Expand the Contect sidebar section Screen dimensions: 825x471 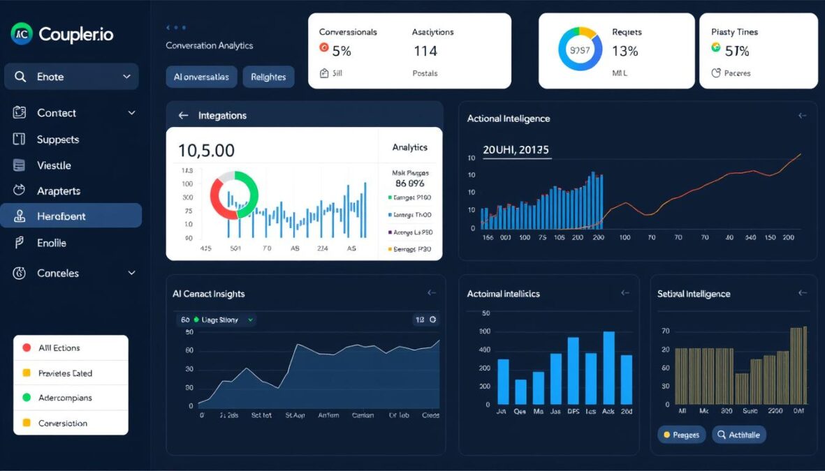click(132, 112)
